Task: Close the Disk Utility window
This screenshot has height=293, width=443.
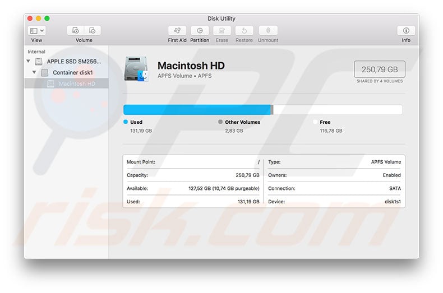Action: tap(30, 18)
